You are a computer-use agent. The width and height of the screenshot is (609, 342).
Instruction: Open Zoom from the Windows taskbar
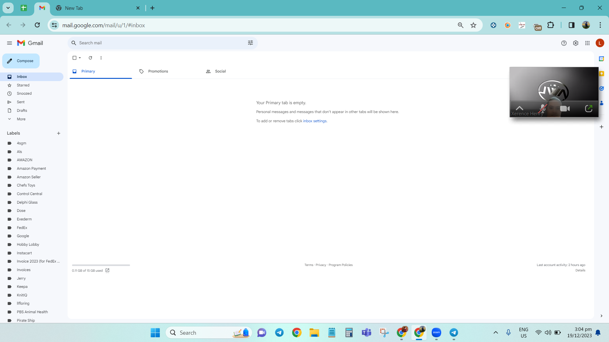tap(436, 332)
